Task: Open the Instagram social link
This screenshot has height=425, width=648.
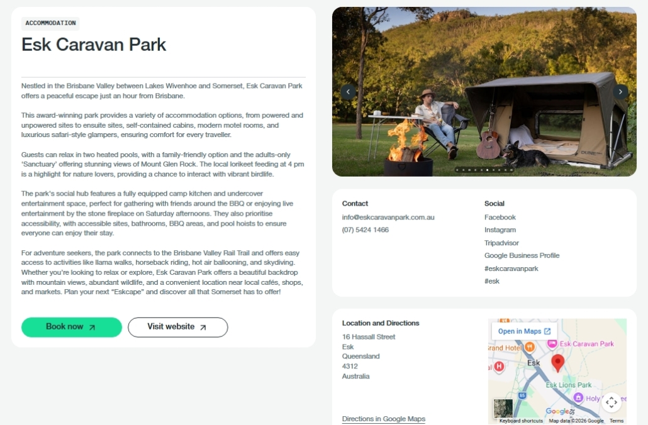Action: 500,229
